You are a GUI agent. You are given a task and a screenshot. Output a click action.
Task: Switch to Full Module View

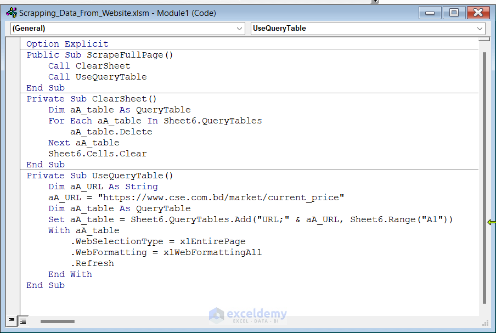click(x=22, y=321)
